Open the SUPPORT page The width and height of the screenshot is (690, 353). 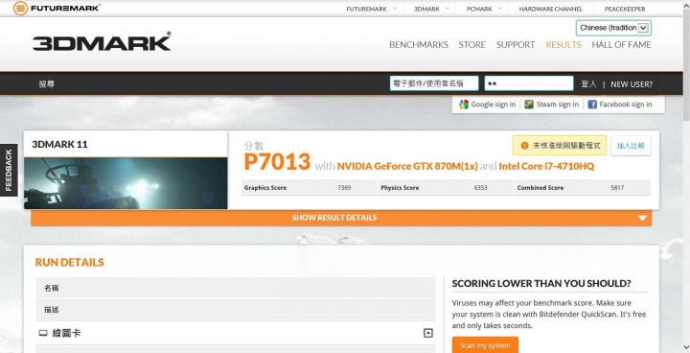[516, 44]
